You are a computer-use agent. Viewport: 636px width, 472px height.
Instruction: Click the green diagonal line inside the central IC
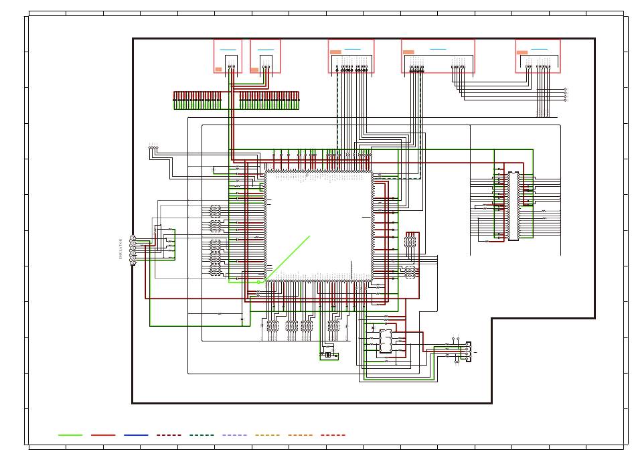pos(287,258)
